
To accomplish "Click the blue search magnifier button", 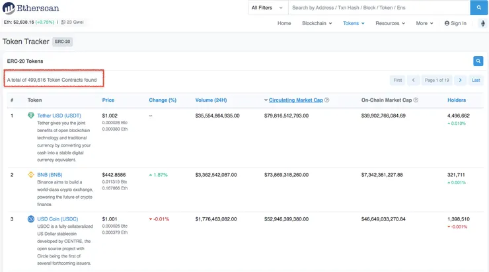I will [479, 8].
